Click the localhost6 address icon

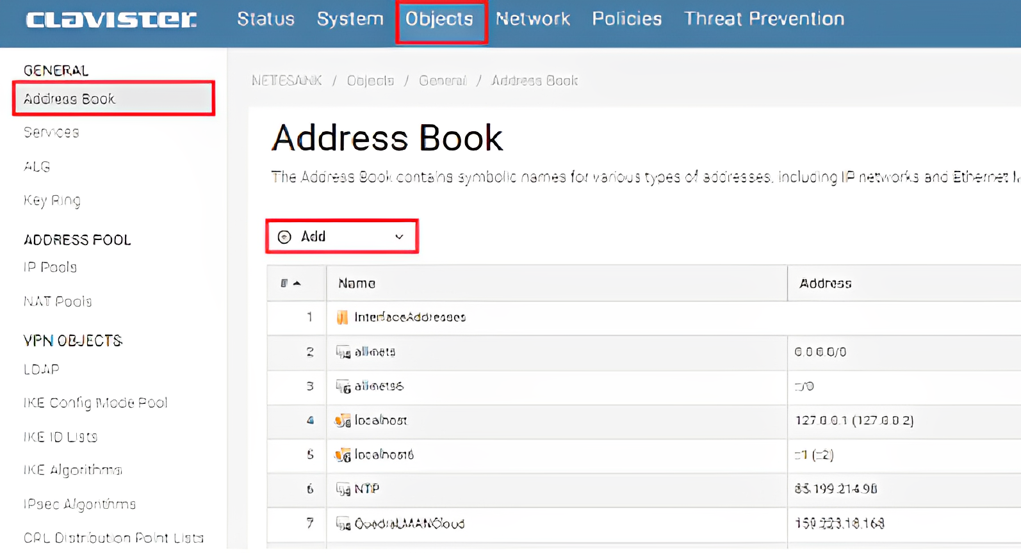point(343,455)
